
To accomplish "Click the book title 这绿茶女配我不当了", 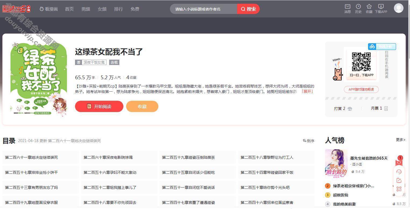I will click(109, 52).
